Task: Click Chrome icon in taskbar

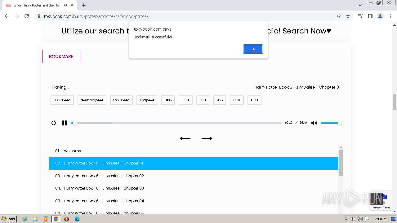Action: [56, 219]
